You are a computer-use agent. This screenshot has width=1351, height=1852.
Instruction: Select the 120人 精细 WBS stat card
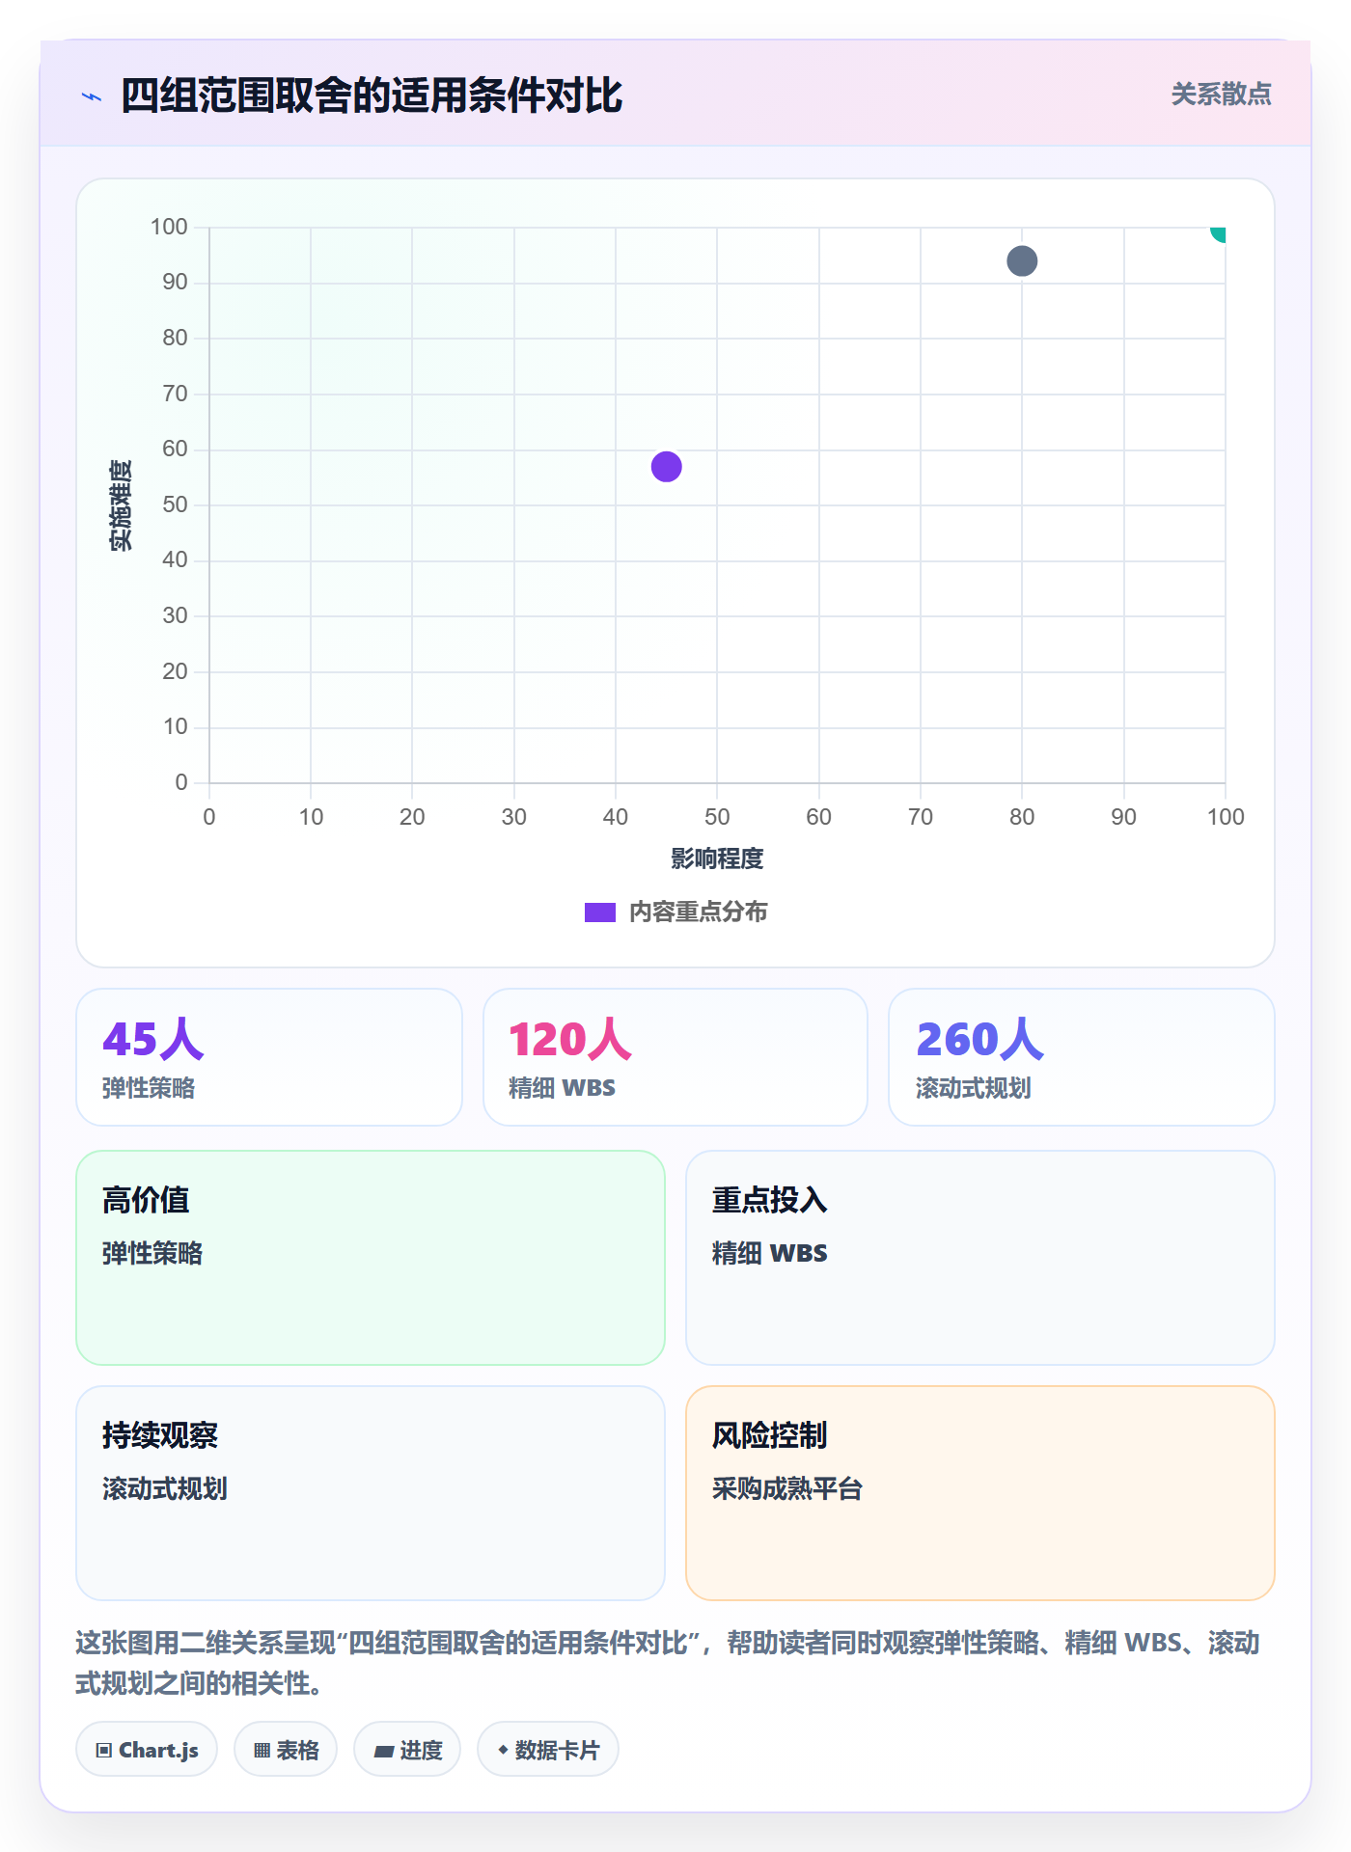point(675,1057)
